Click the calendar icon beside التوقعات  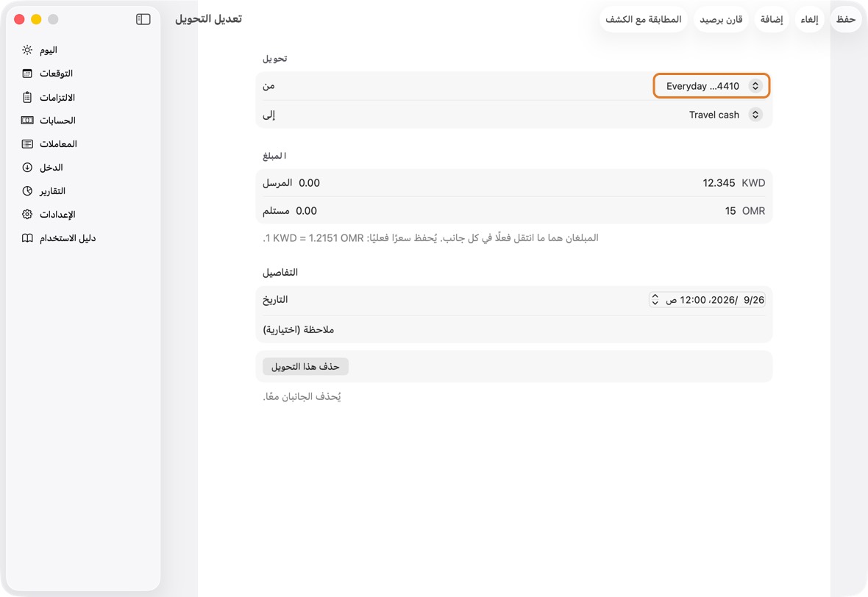[27, 74]
